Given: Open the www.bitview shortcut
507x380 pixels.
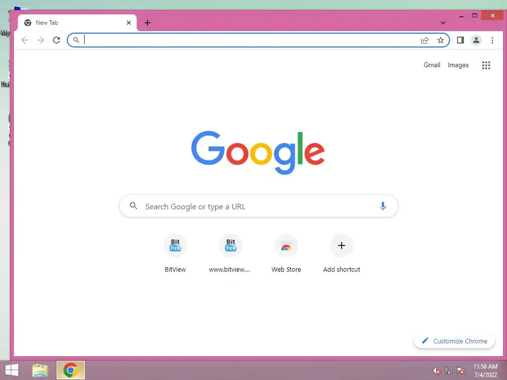Looking at the screenshot, I should click(231, 254).
